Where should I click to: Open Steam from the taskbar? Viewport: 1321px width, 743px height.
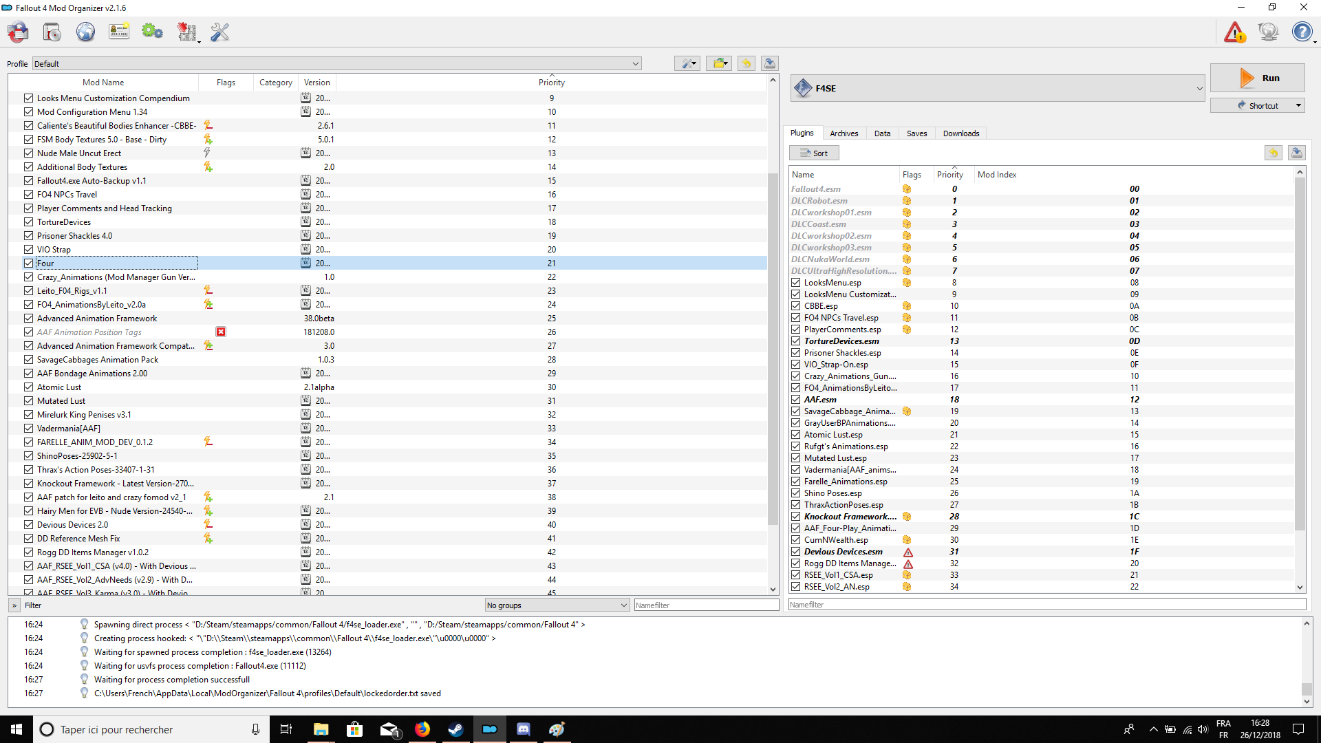(x=455, y=729)
